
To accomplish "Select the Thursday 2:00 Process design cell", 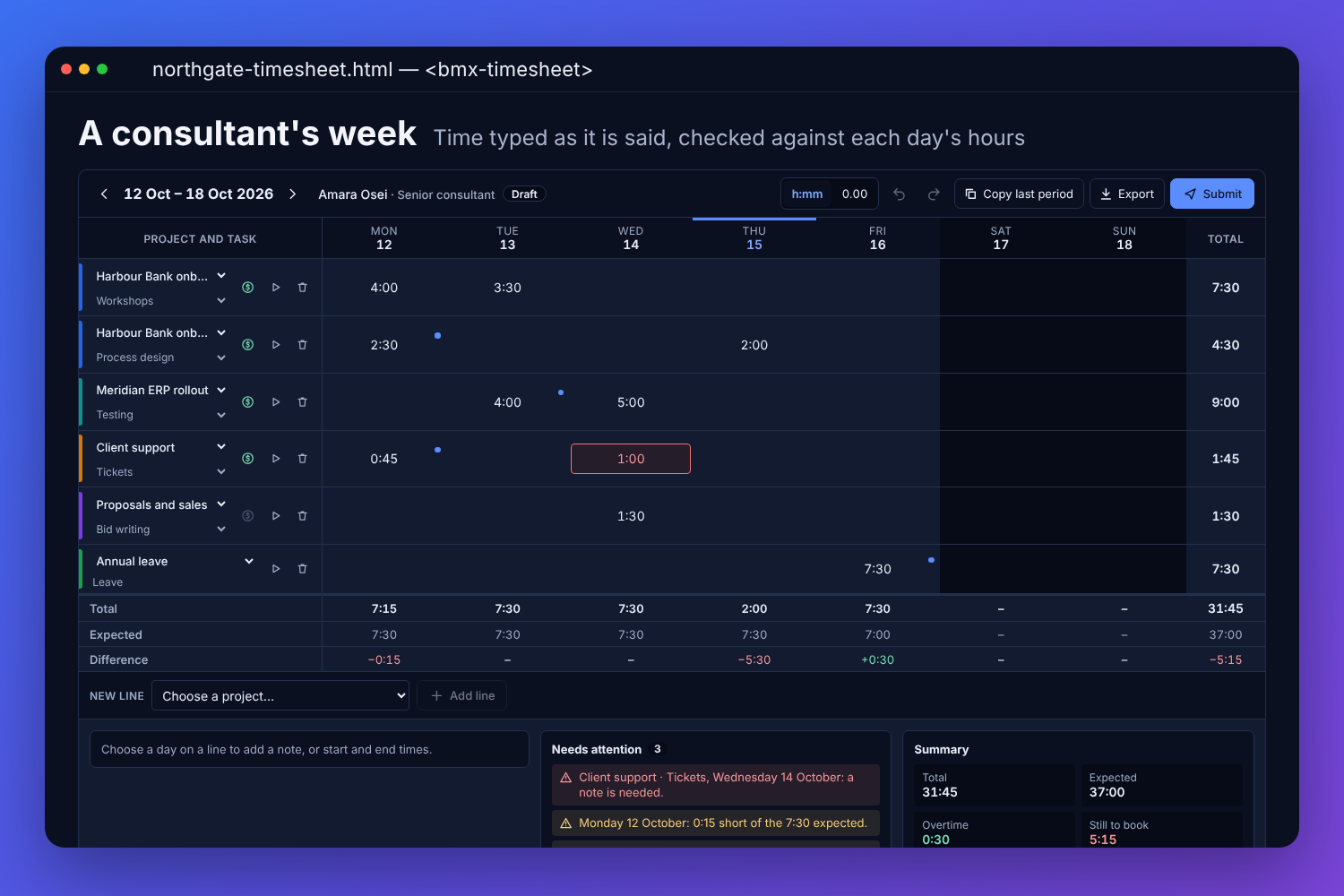I will click(x=754, y=345).
